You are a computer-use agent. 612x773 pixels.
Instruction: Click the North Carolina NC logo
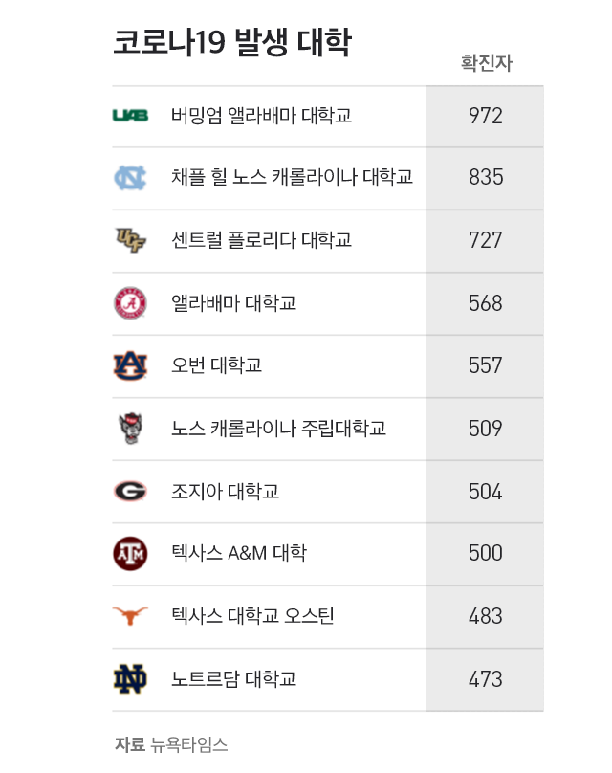[x=130, y=178]
